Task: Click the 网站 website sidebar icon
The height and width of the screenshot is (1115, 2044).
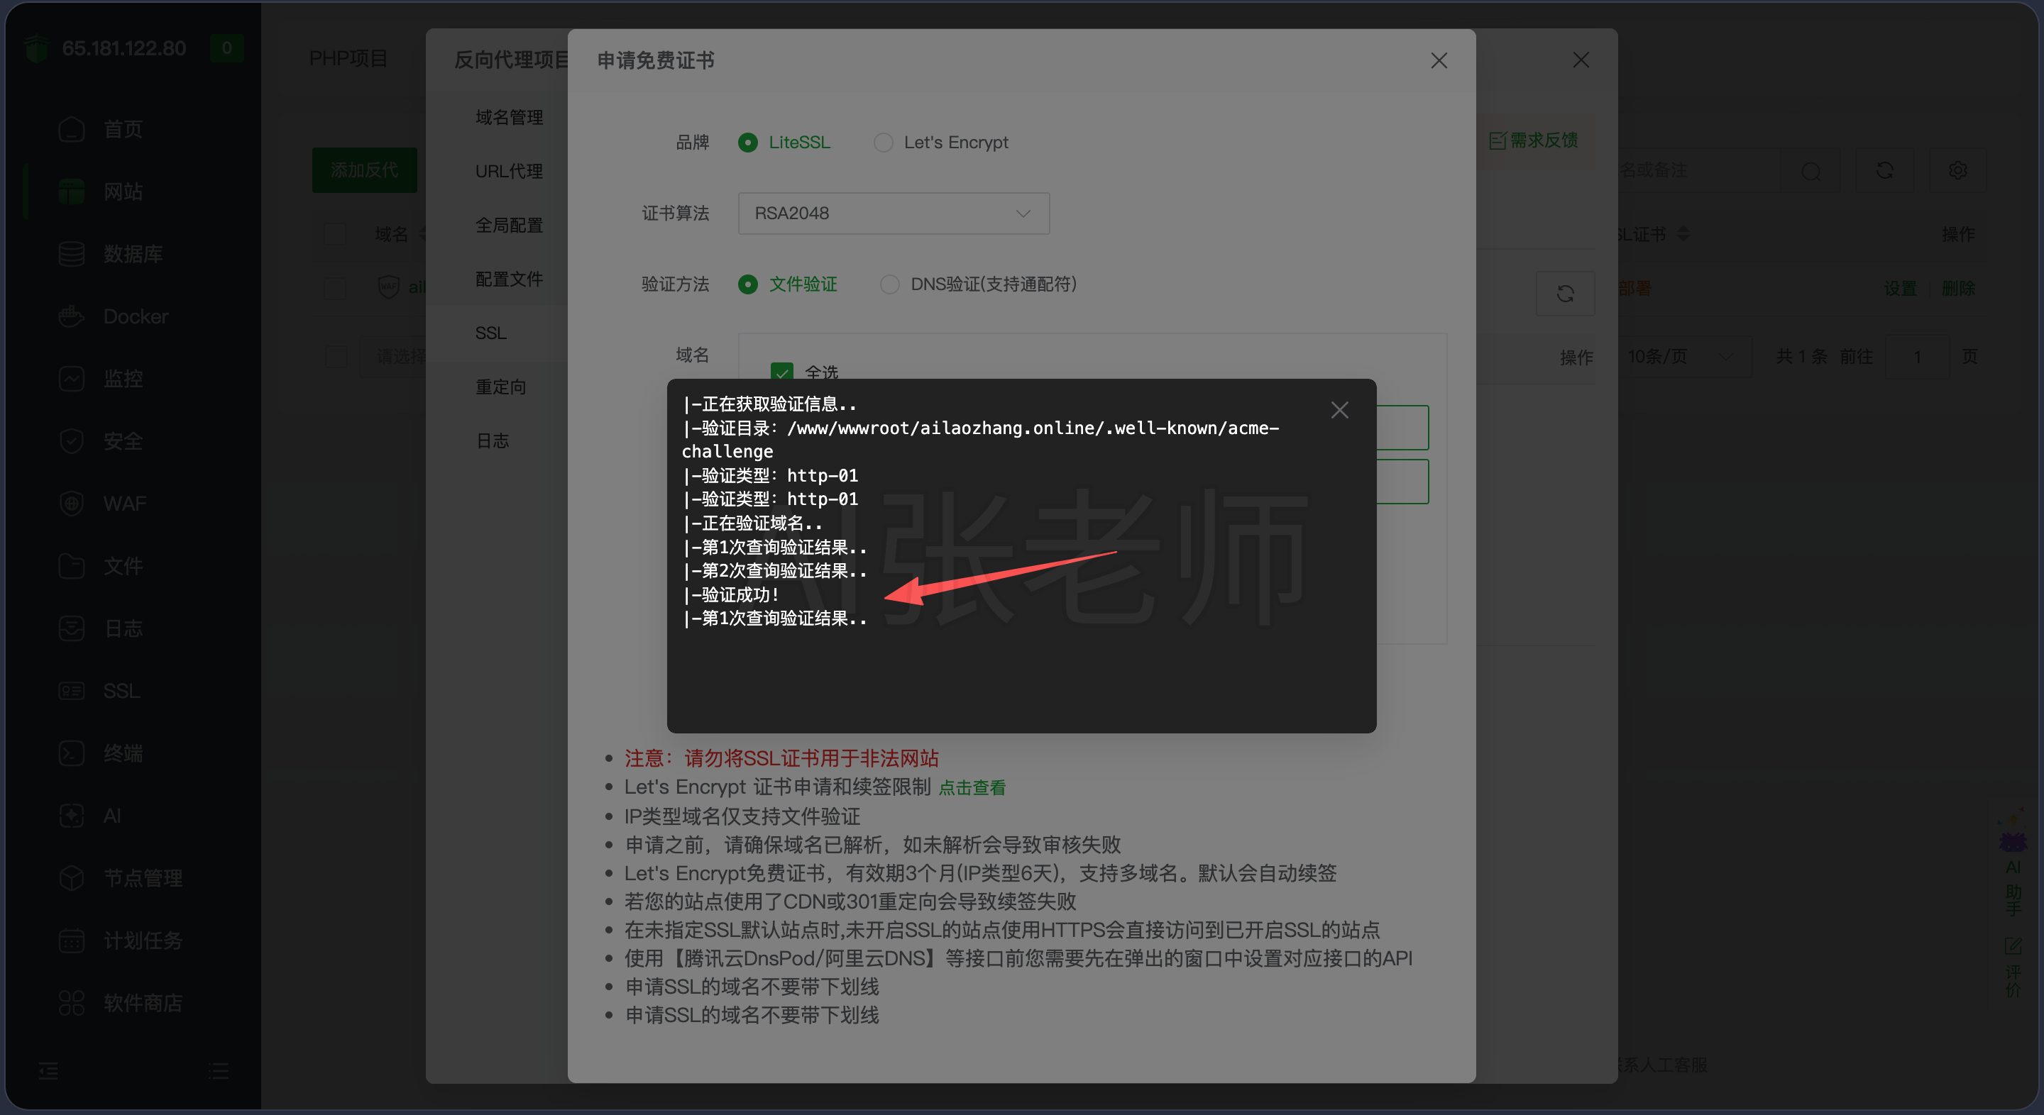Action: (x=72, y=191)
